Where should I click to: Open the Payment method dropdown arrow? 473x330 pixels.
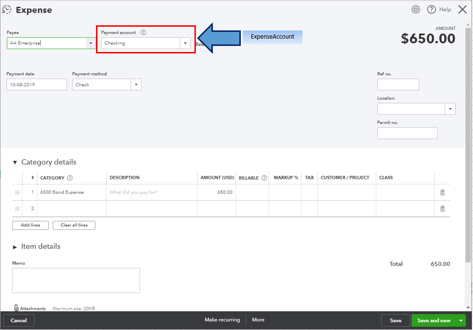pyautogui.click(x=136, y=84)
